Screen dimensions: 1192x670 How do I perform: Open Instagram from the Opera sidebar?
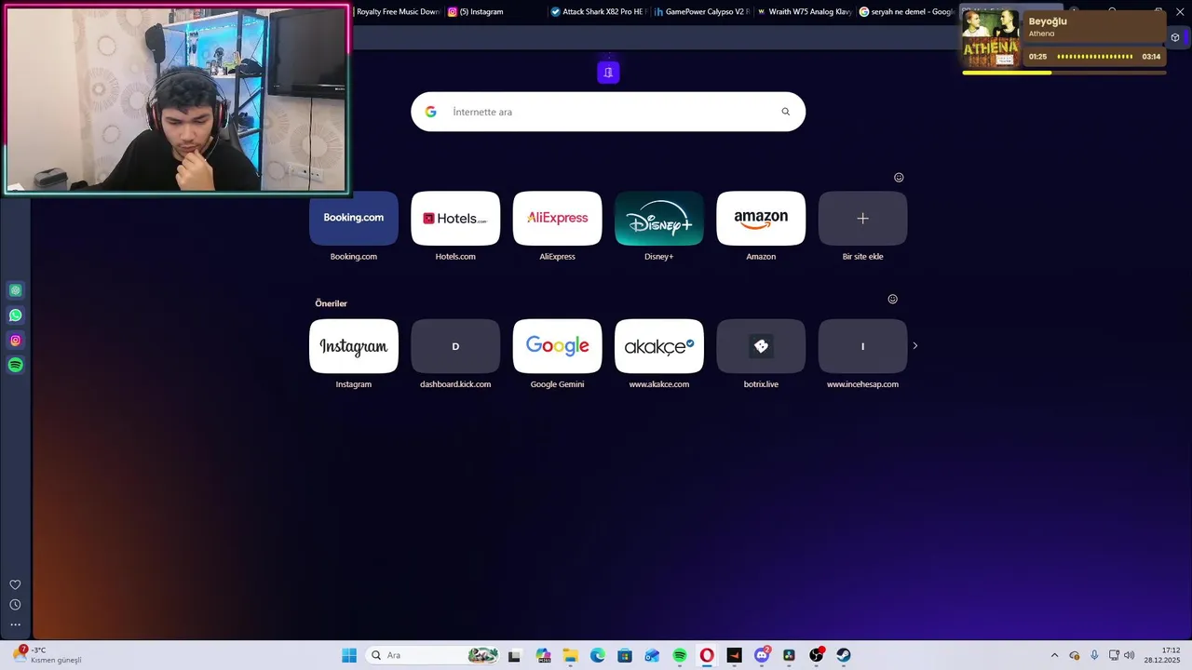[15, 341]
